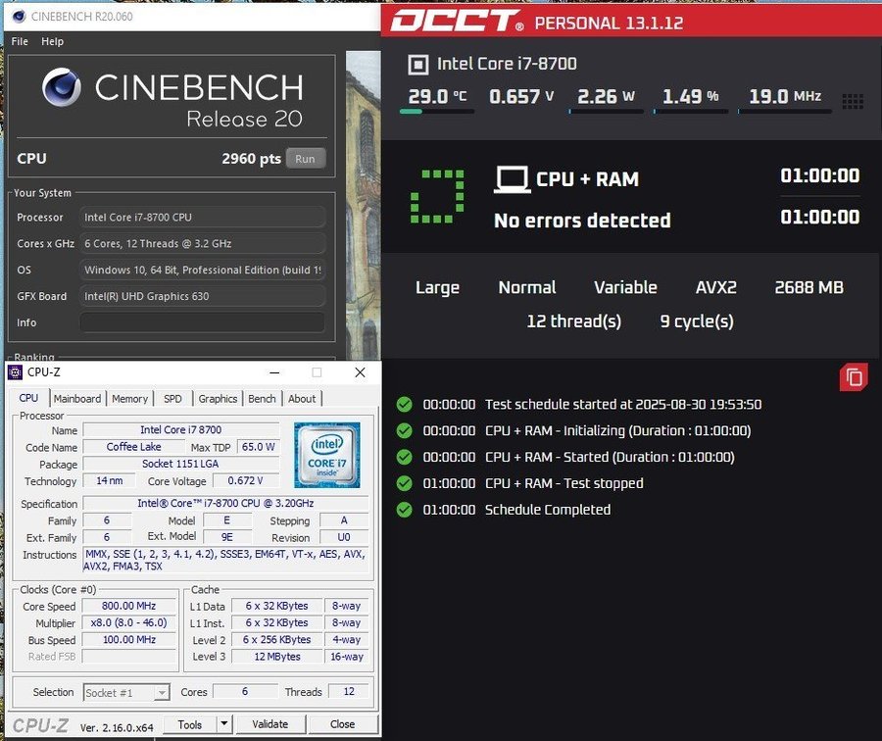Click the 9 cycle(s) setting
The image size is (882, 741).
pyautogui.click(x=697, y=321)
